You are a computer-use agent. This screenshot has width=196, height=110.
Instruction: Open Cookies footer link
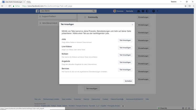pos(106,99)
